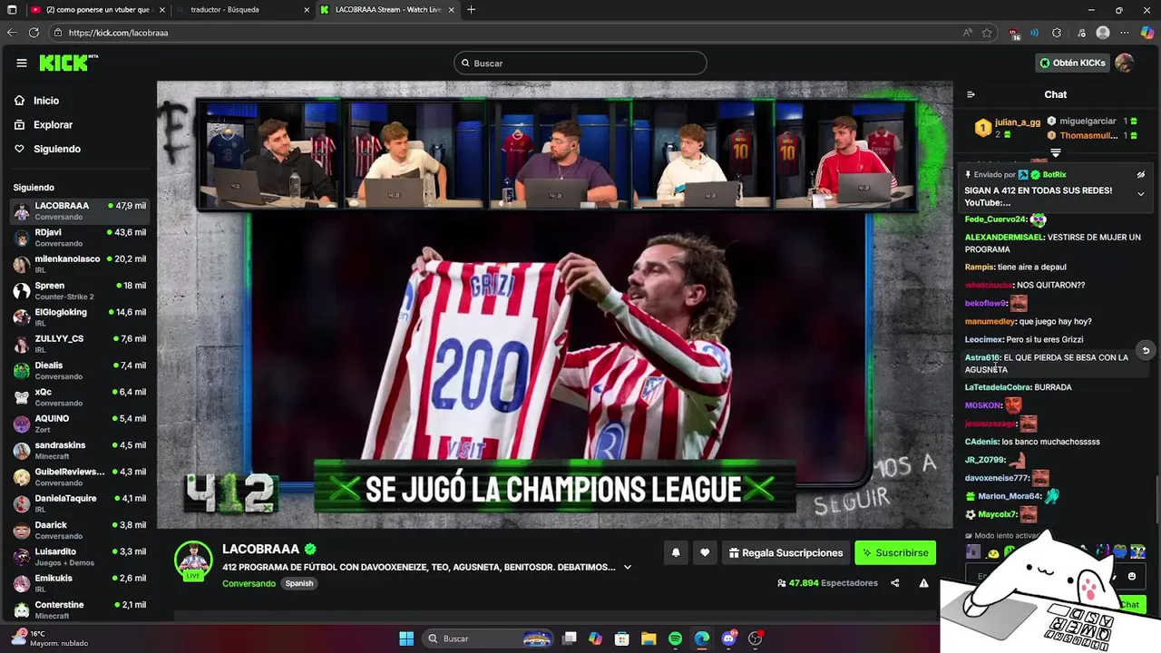Click username Fede_Cuervo24 in chat
The image size is (1161, 653).
(995, 219)
